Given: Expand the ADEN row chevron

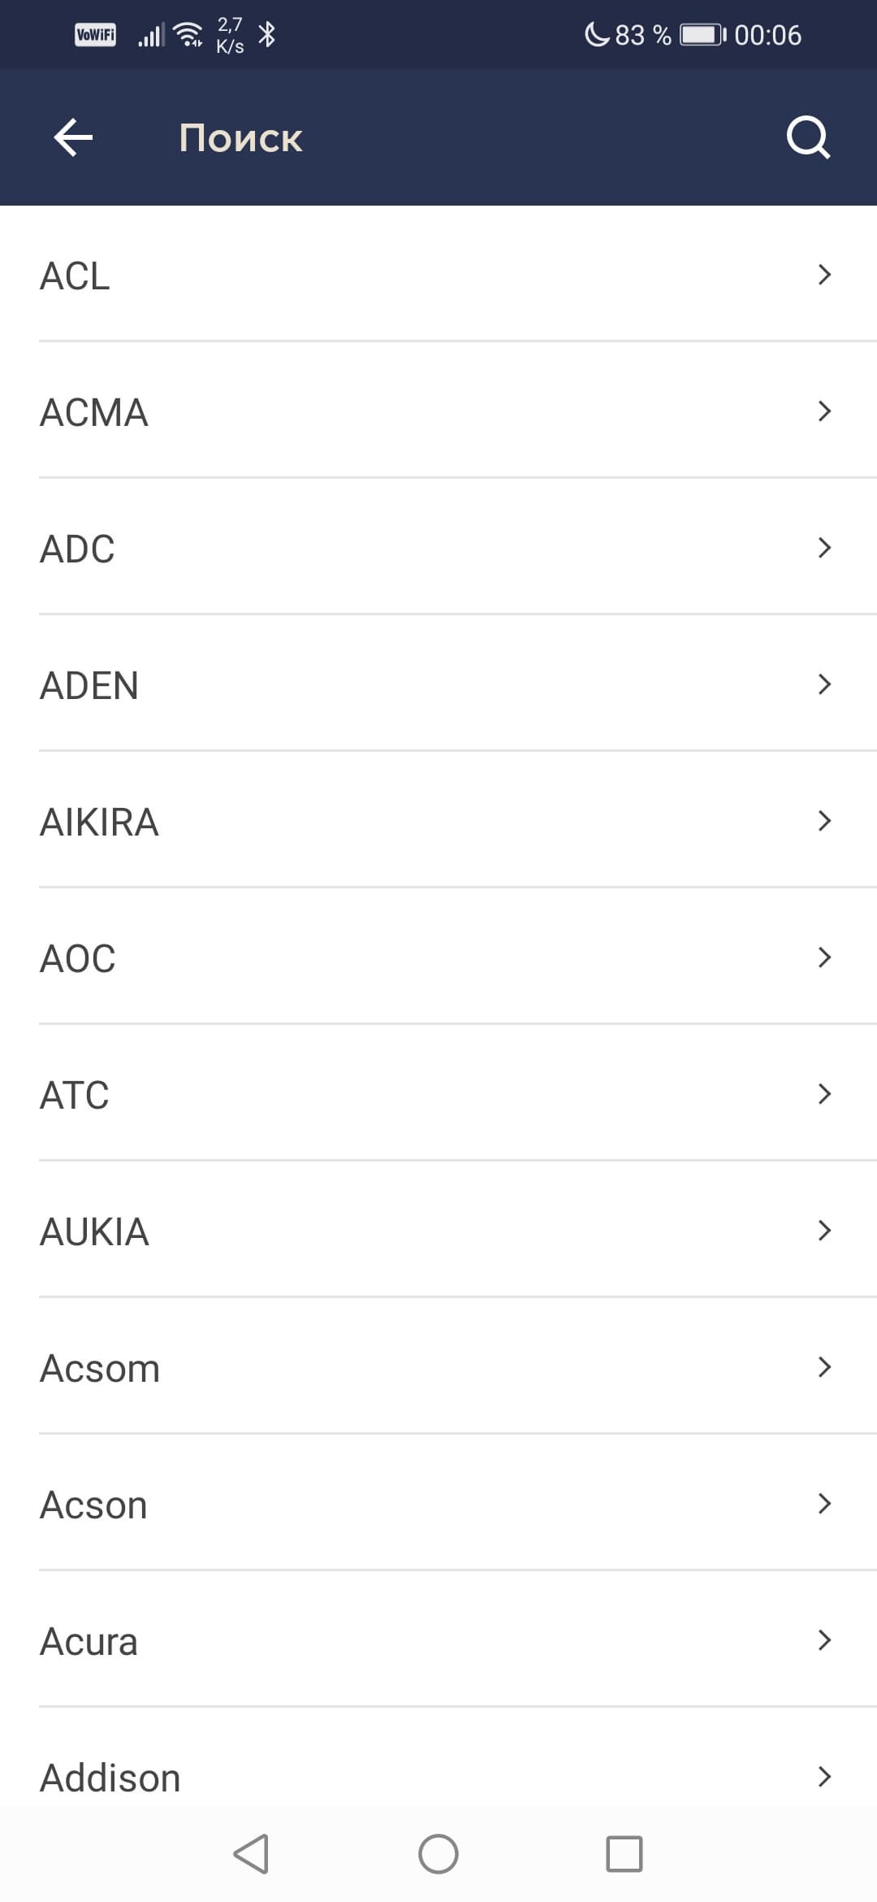Looking at the screenshot, I should pos(824,684).
